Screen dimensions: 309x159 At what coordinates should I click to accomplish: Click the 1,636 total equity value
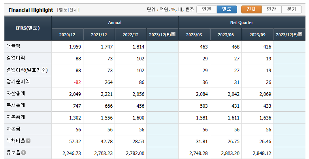[x=265, y=118]
